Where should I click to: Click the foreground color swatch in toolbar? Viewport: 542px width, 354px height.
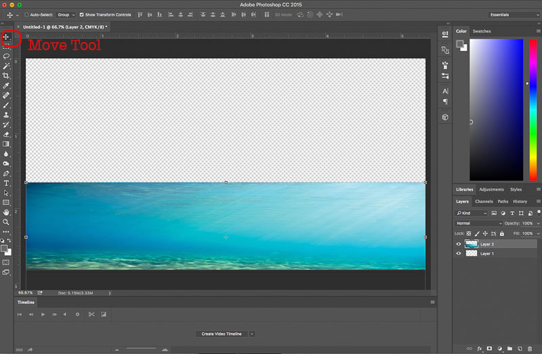coord(4,248)
